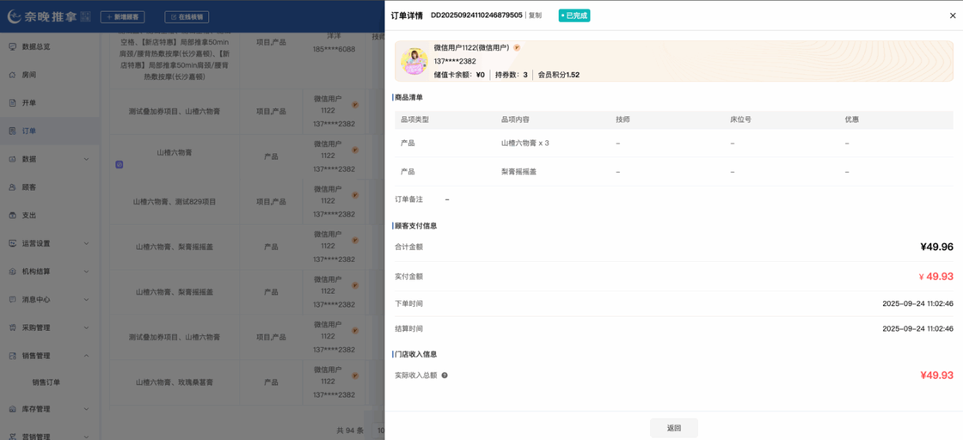Image resolution: width=963 pixels, height=440 pixels.
Task: Open the 销售订单 submenu item
Action: point(46,382)
